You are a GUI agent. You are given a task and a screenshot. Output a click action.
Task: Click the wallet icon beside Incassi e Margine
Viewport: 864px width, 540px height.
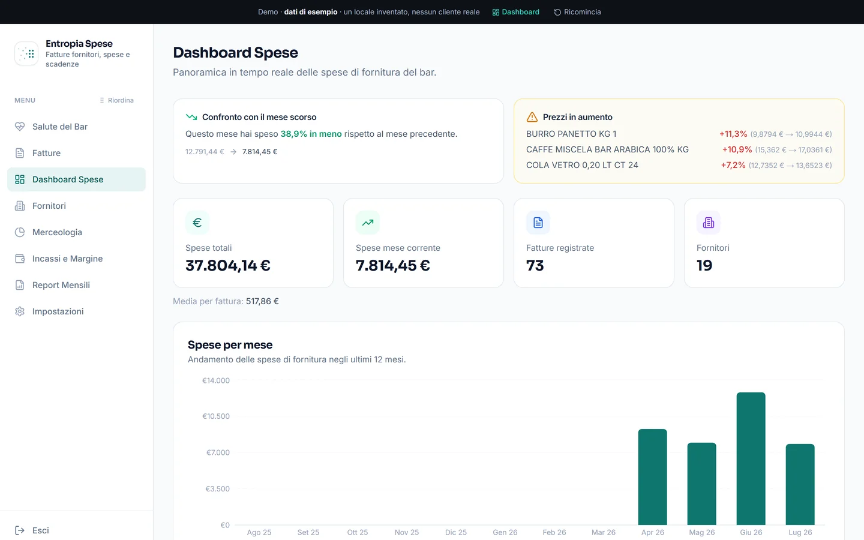pos(20,259)
